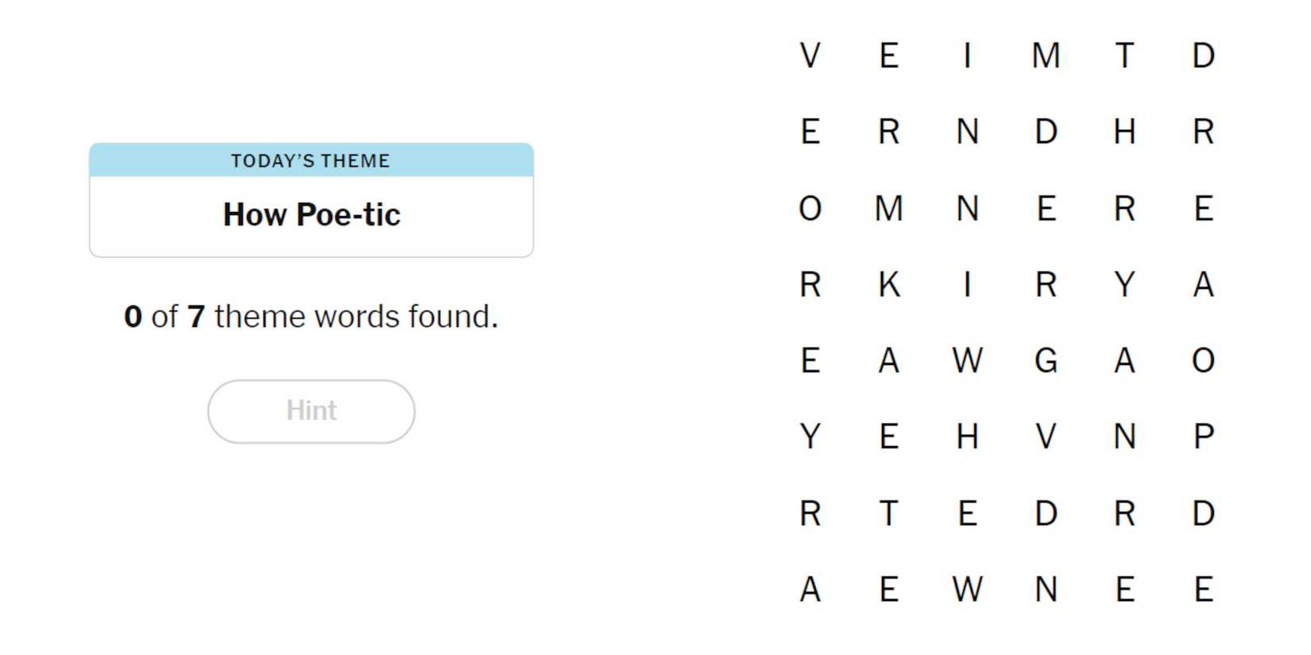This screenshot has width=1311, height=655.
Task: Select the letter K in the grid
Action: pos(888,284)
